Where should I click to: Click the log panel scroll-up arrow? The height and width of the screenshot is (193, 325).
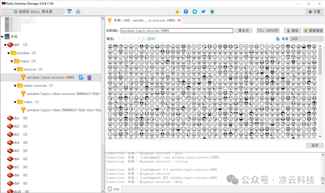[x=323, y=155]
